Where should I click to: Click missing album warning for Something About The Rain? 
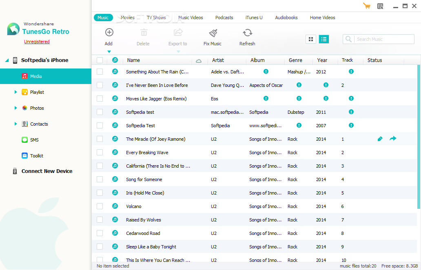pos(266,71)
